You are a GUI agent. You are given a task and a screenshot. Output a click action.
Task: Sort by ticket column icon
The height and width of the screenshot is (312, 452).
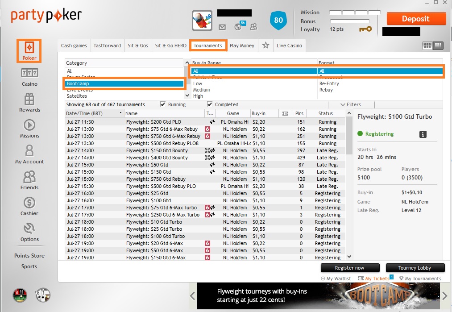point(285,114)
